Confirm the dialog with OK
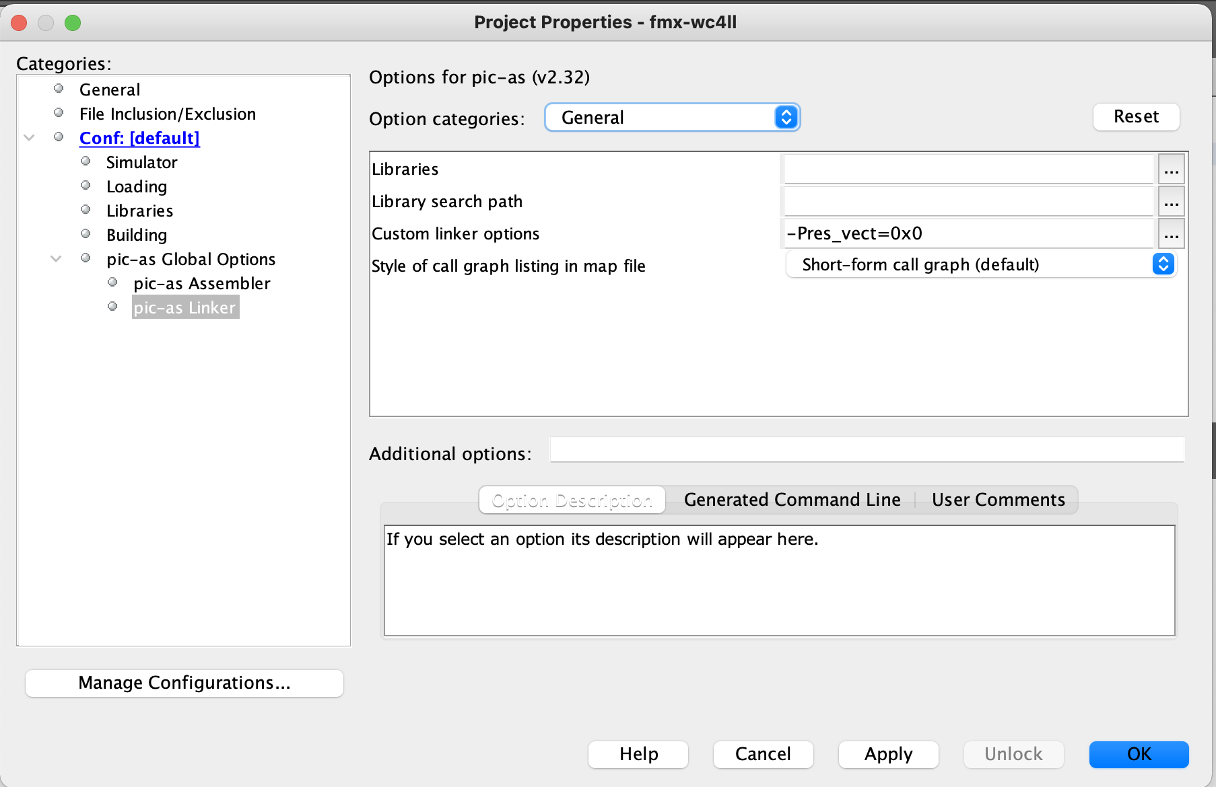Image resolution: width=1216 pixels, height=787 pixels. coord(1139,754)
